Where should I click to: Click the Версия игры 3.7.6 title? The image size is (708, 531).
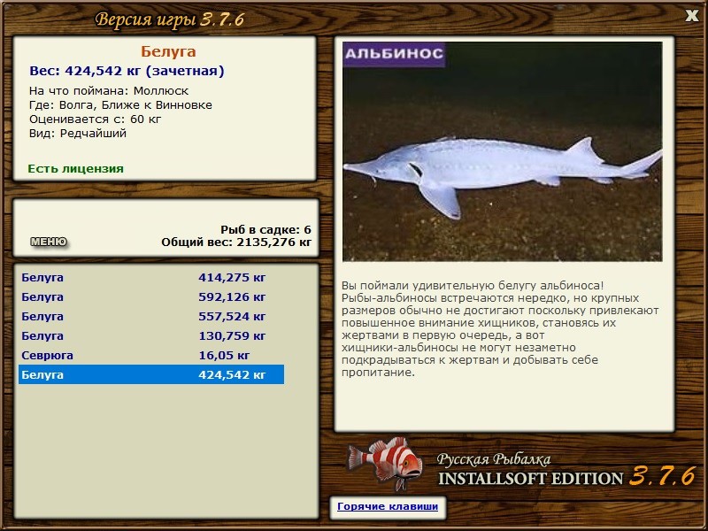point(170,19)
